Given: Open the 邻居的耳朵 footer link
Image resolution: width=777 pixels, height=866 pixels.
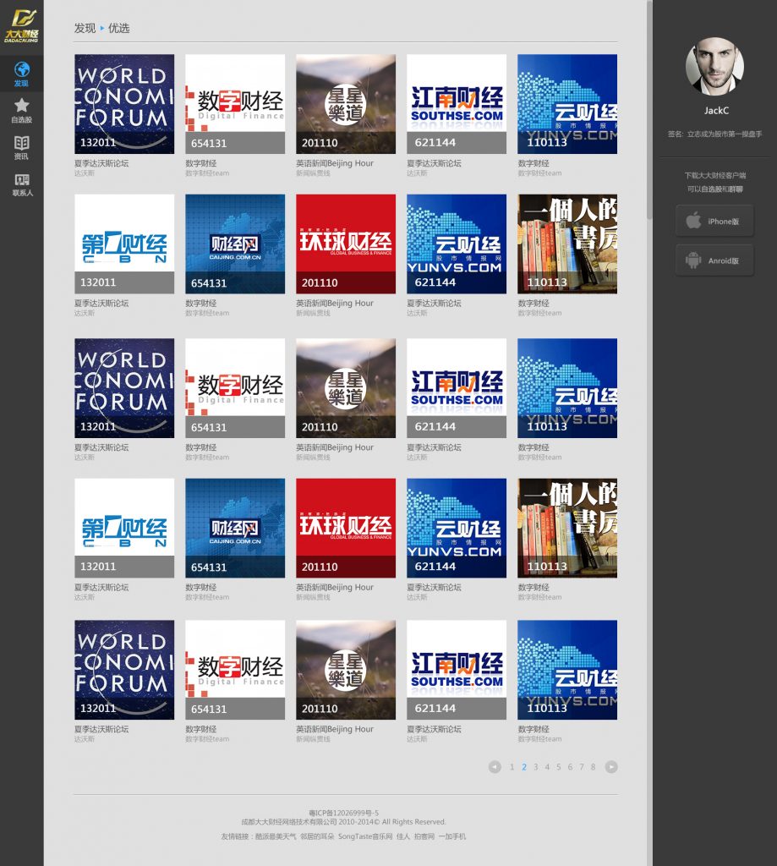Looking at the screenshot, I should click(x=317, y=836).
